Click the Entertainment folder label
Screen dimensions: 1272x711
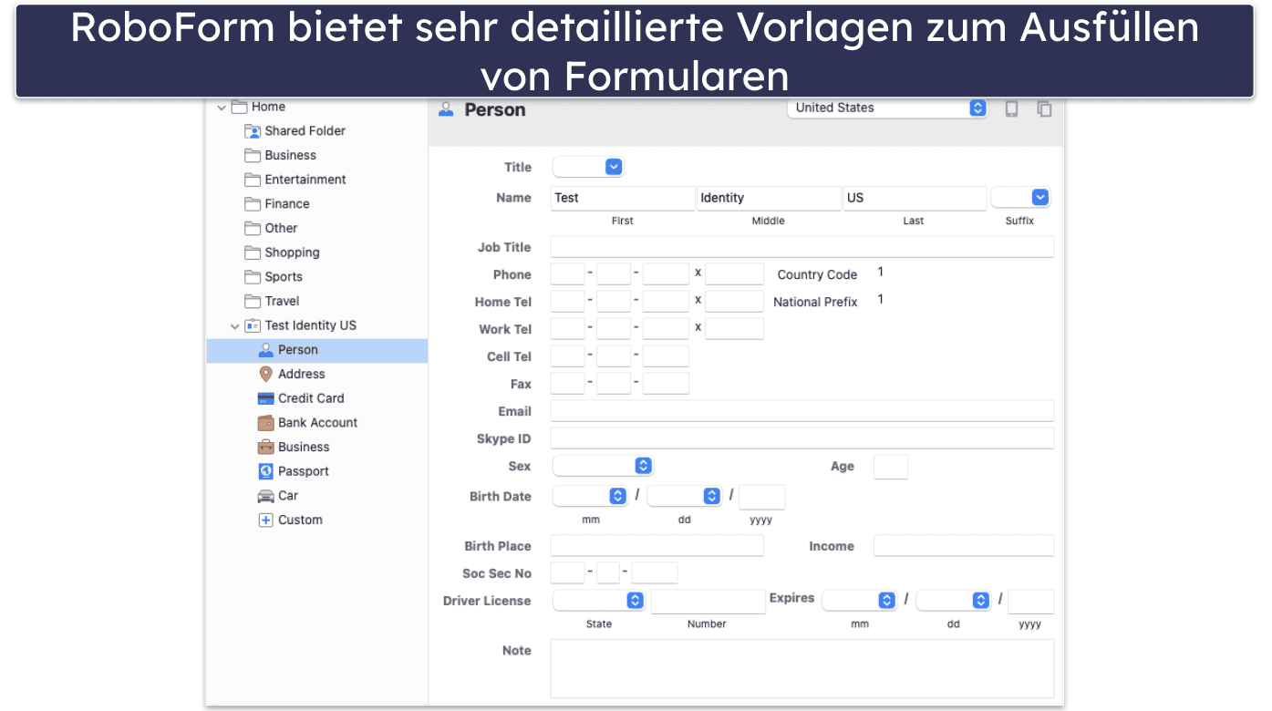coord(305,180)
